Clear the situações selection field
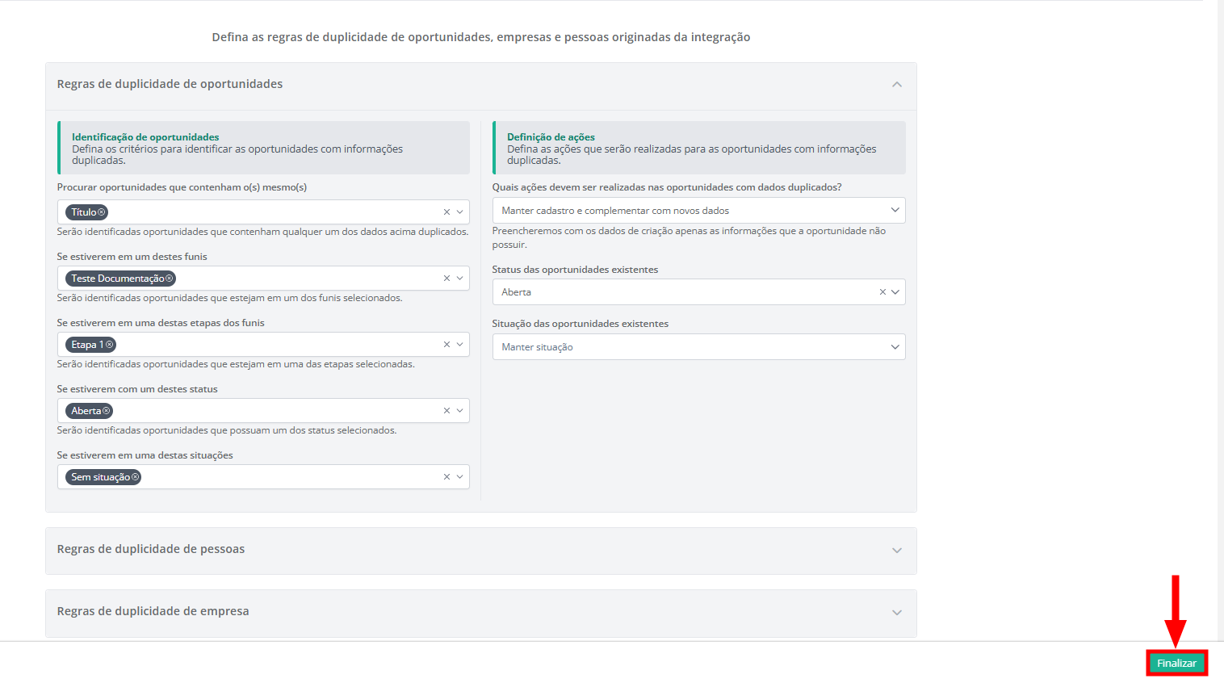The image size is (1224, 683). point(446,477)
